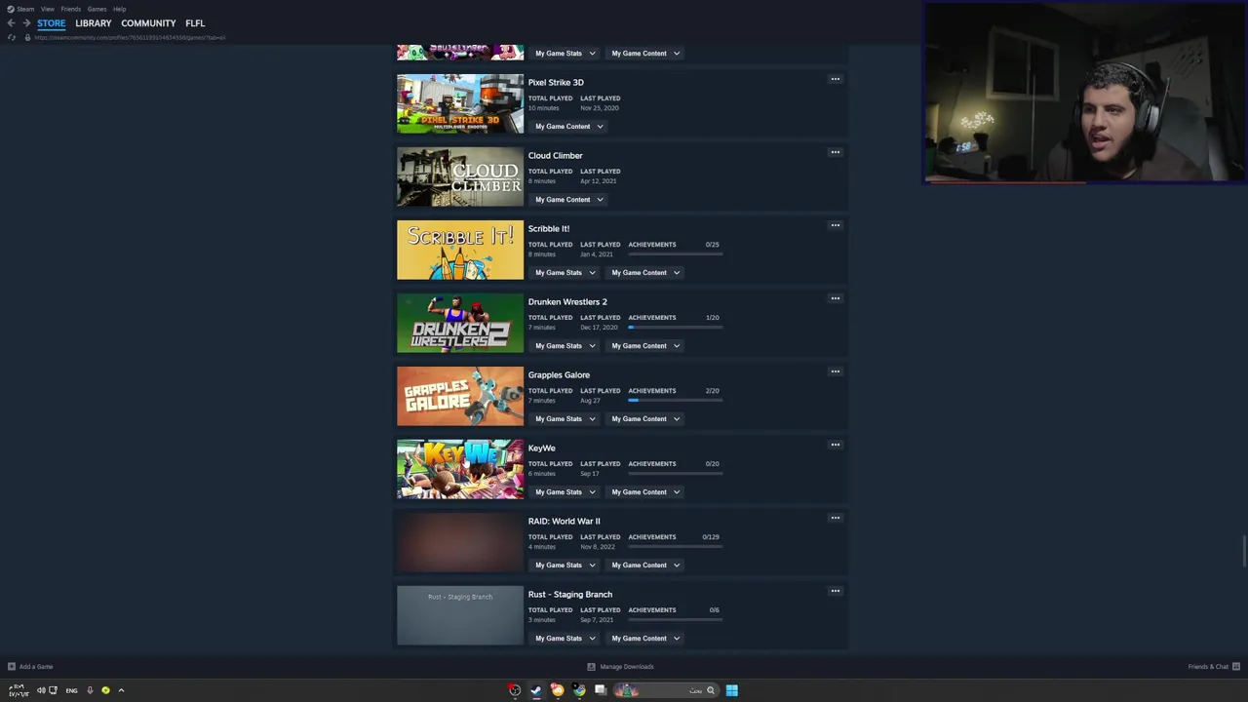Open three-dots menu for RAID: World War II
The image size is (1248, 702).
point(835,518)
